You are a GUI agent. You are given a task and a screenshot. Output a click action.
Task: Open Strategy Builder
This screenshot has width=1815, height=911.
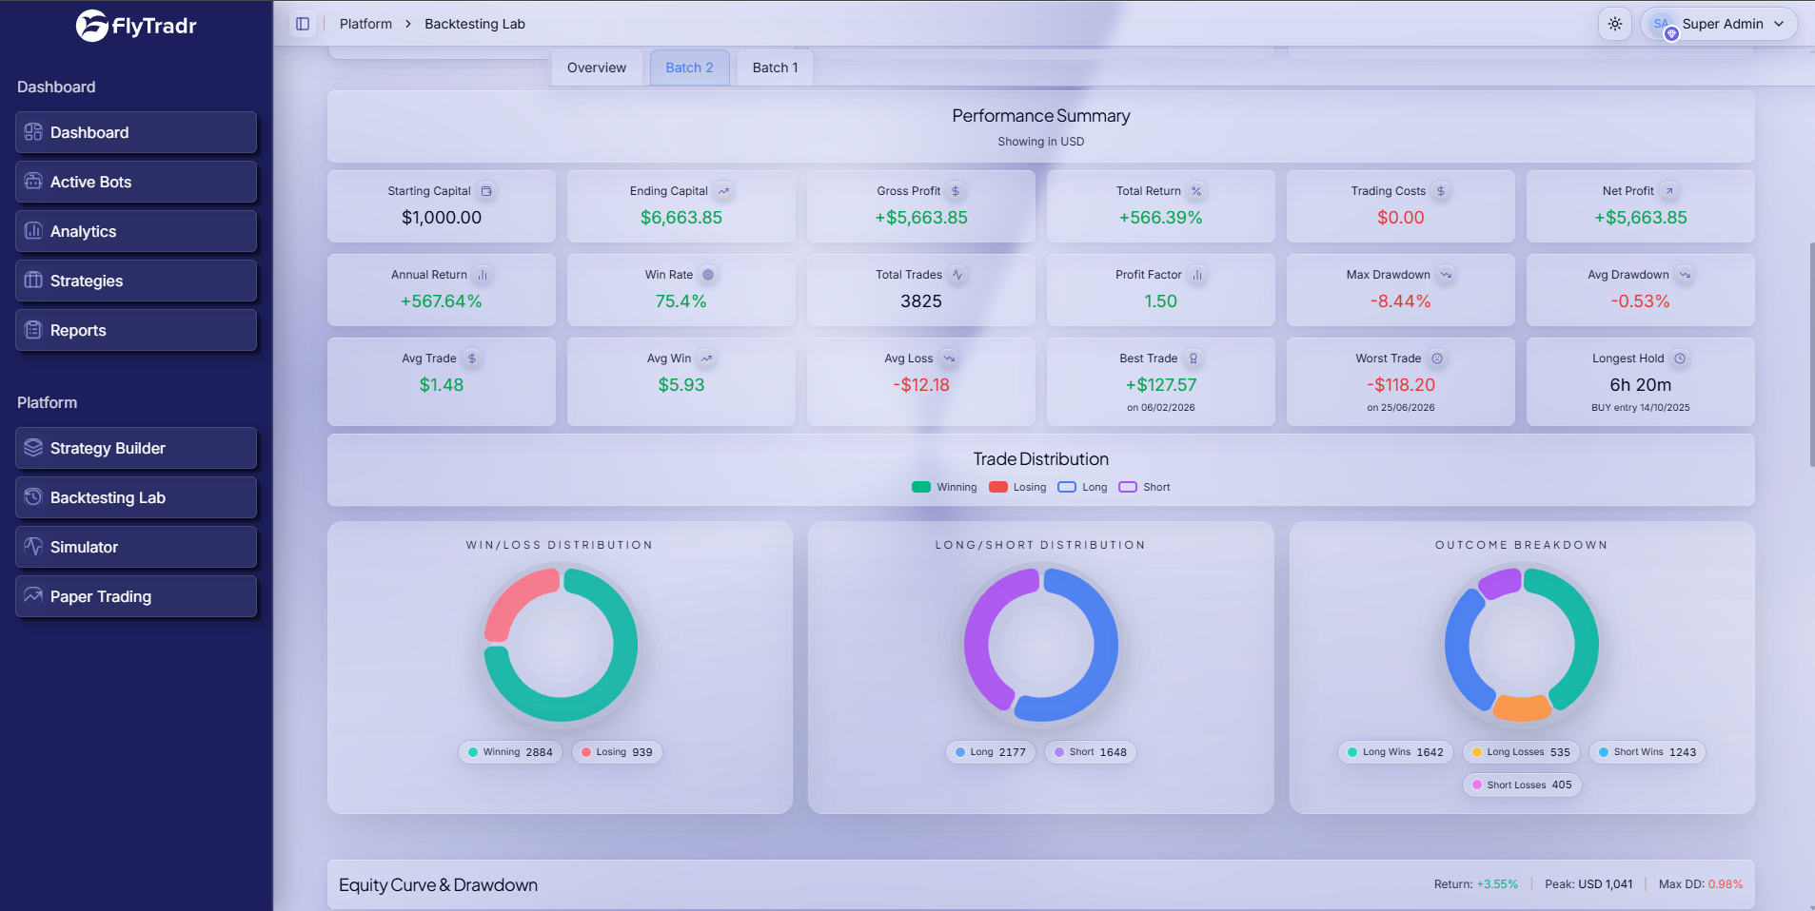[x=136, y=448]
